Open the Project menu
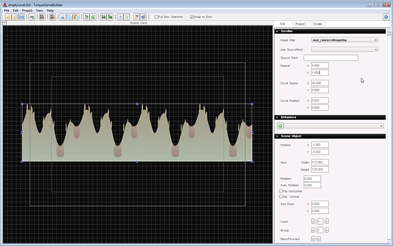This screenshot has height=246, width=393. pyautogui.click(x=27, y=11)
